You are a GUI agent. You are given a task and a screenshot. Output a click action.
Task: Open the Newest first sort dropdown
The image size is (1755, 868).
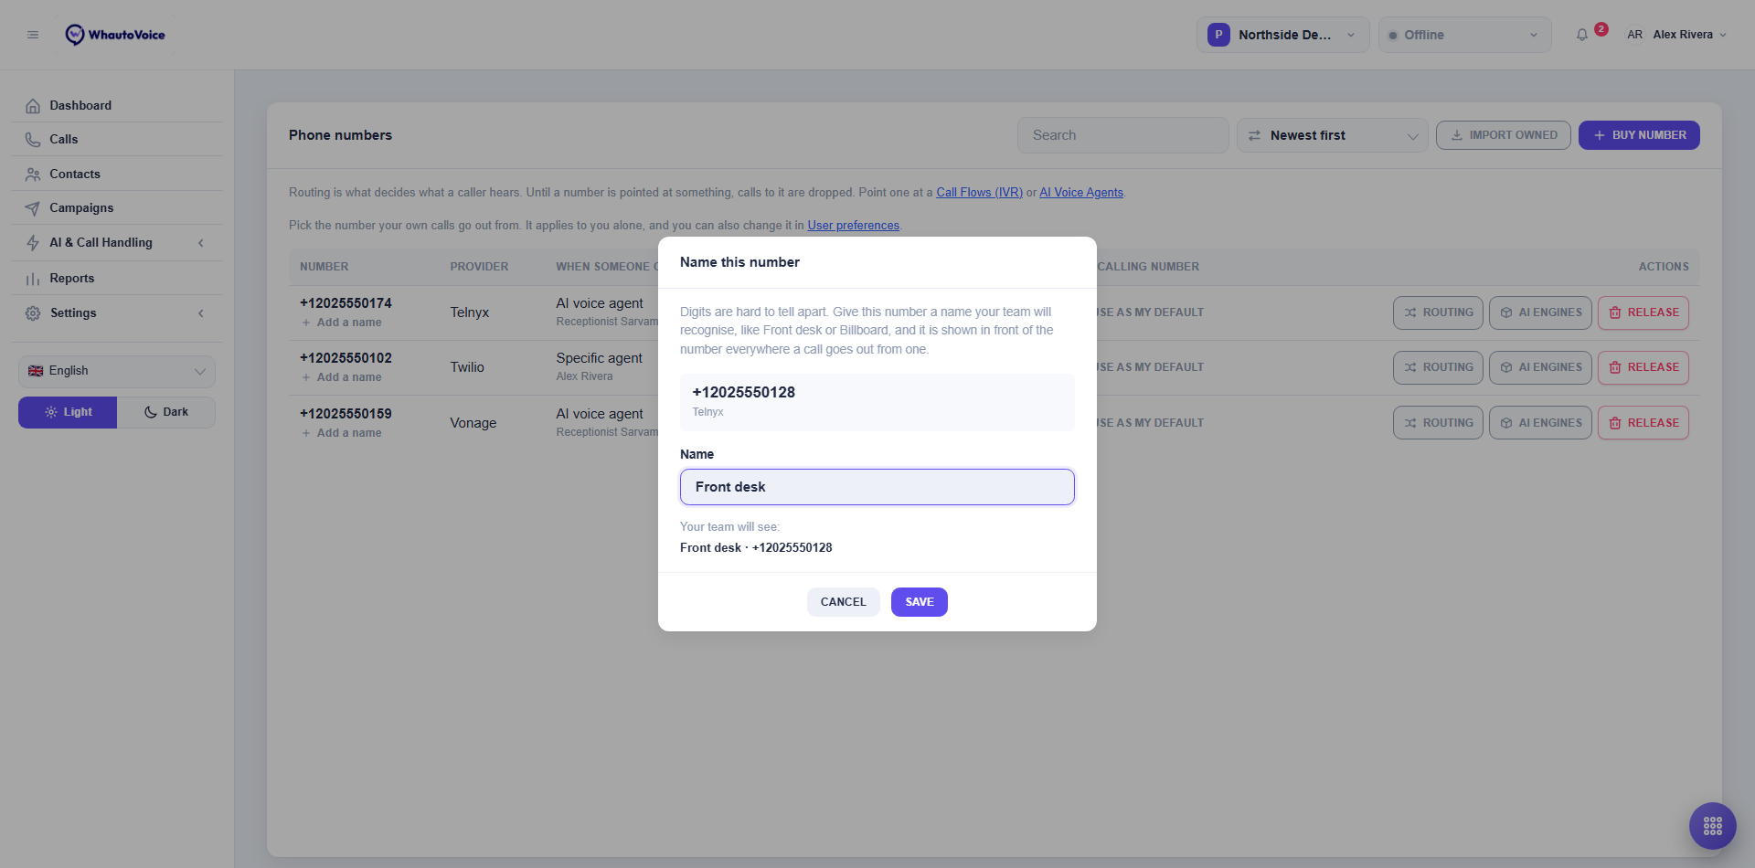(1332, 135)
